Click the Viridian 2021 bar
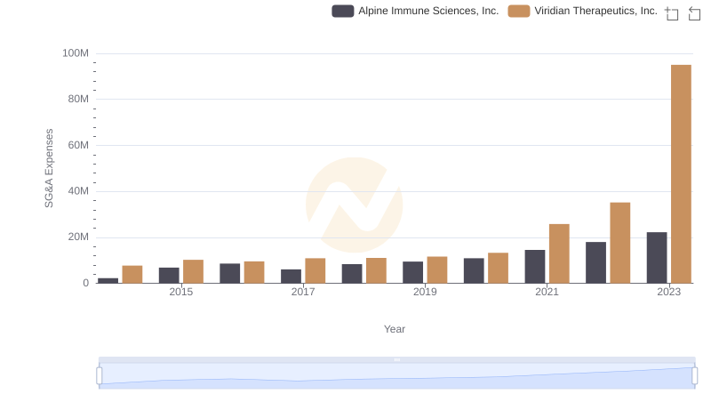This screenshot has width=711, height=410. [559, 253]
